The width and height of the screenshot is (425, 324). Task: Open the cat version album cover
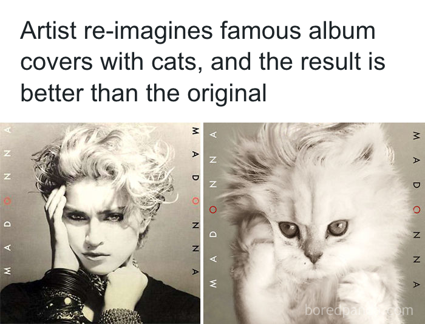tap(314, 223)
